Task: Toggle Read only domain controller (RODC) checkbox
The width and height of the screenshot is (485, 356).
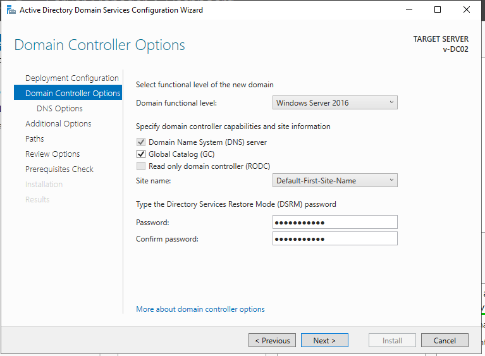Action: (x=141, y=166)
